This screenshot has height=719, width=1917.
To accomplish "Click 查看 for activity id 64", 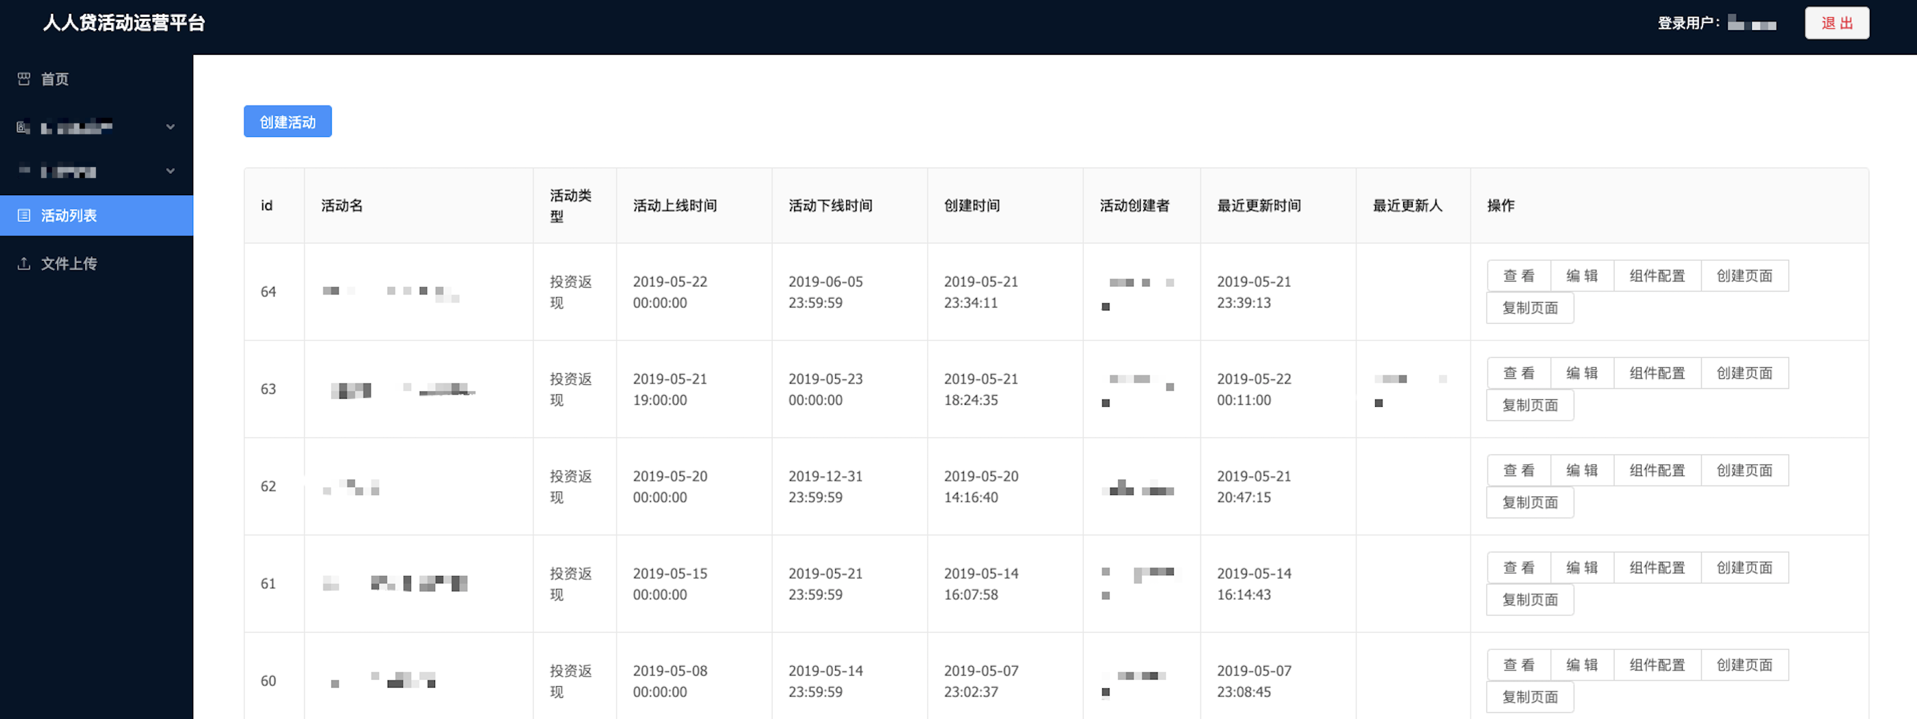I will [x=1519, y=276].
